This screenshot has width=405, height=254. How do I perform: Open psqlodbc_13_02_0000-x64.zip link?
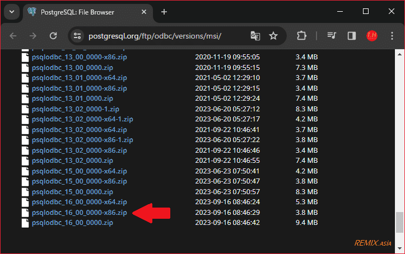click(x=80, y=130)
